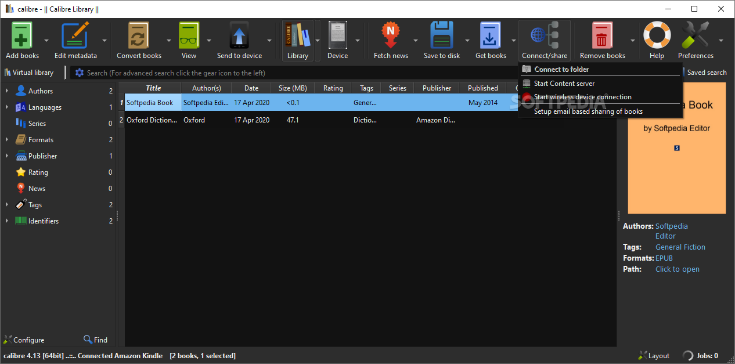
Task: Open Add books dropdown arrow
Action: click(x=46, y=41)
